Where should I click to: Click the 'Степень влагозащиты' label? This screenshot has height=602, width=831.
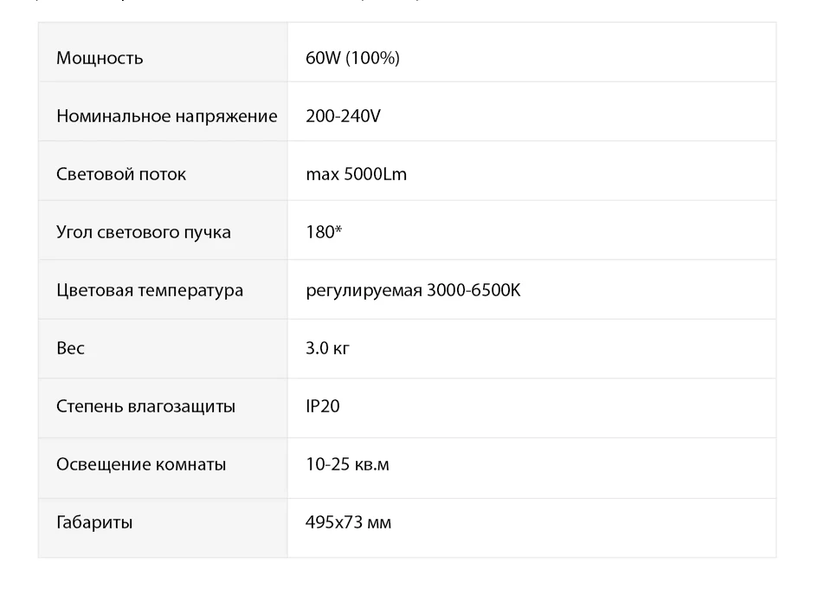pyautogui.click(x=145, y=406)
